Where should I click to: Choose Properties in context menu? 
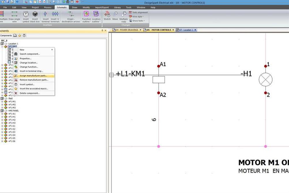pyautogui.click(x=34, y=59)
